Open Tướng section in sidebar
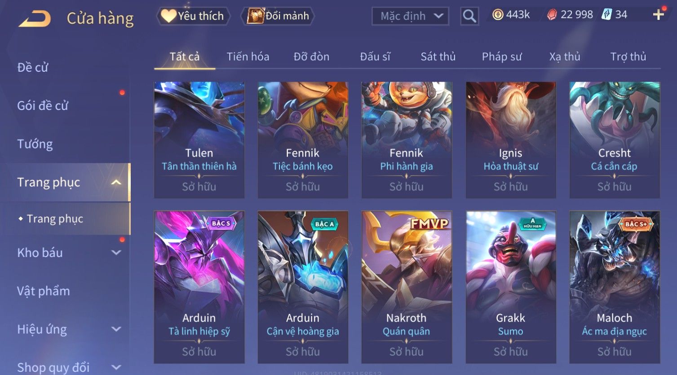This screenshot has height=375, width=677. (35, 144)
